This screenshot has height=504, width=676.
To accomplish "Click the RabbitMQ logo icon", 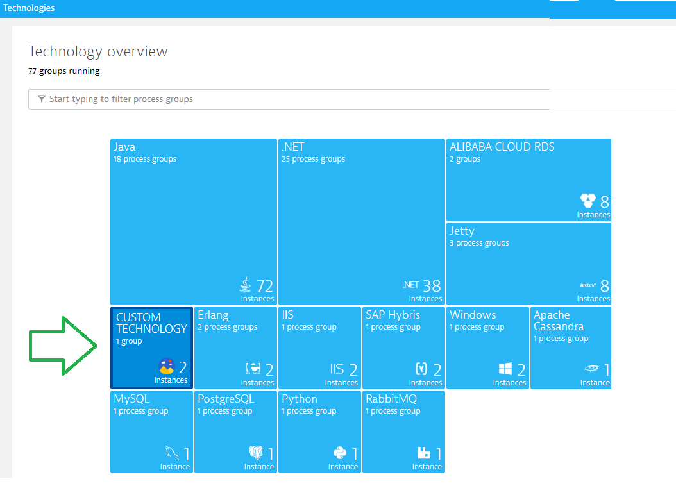I will pyautogui.click(x=424, y=453).
